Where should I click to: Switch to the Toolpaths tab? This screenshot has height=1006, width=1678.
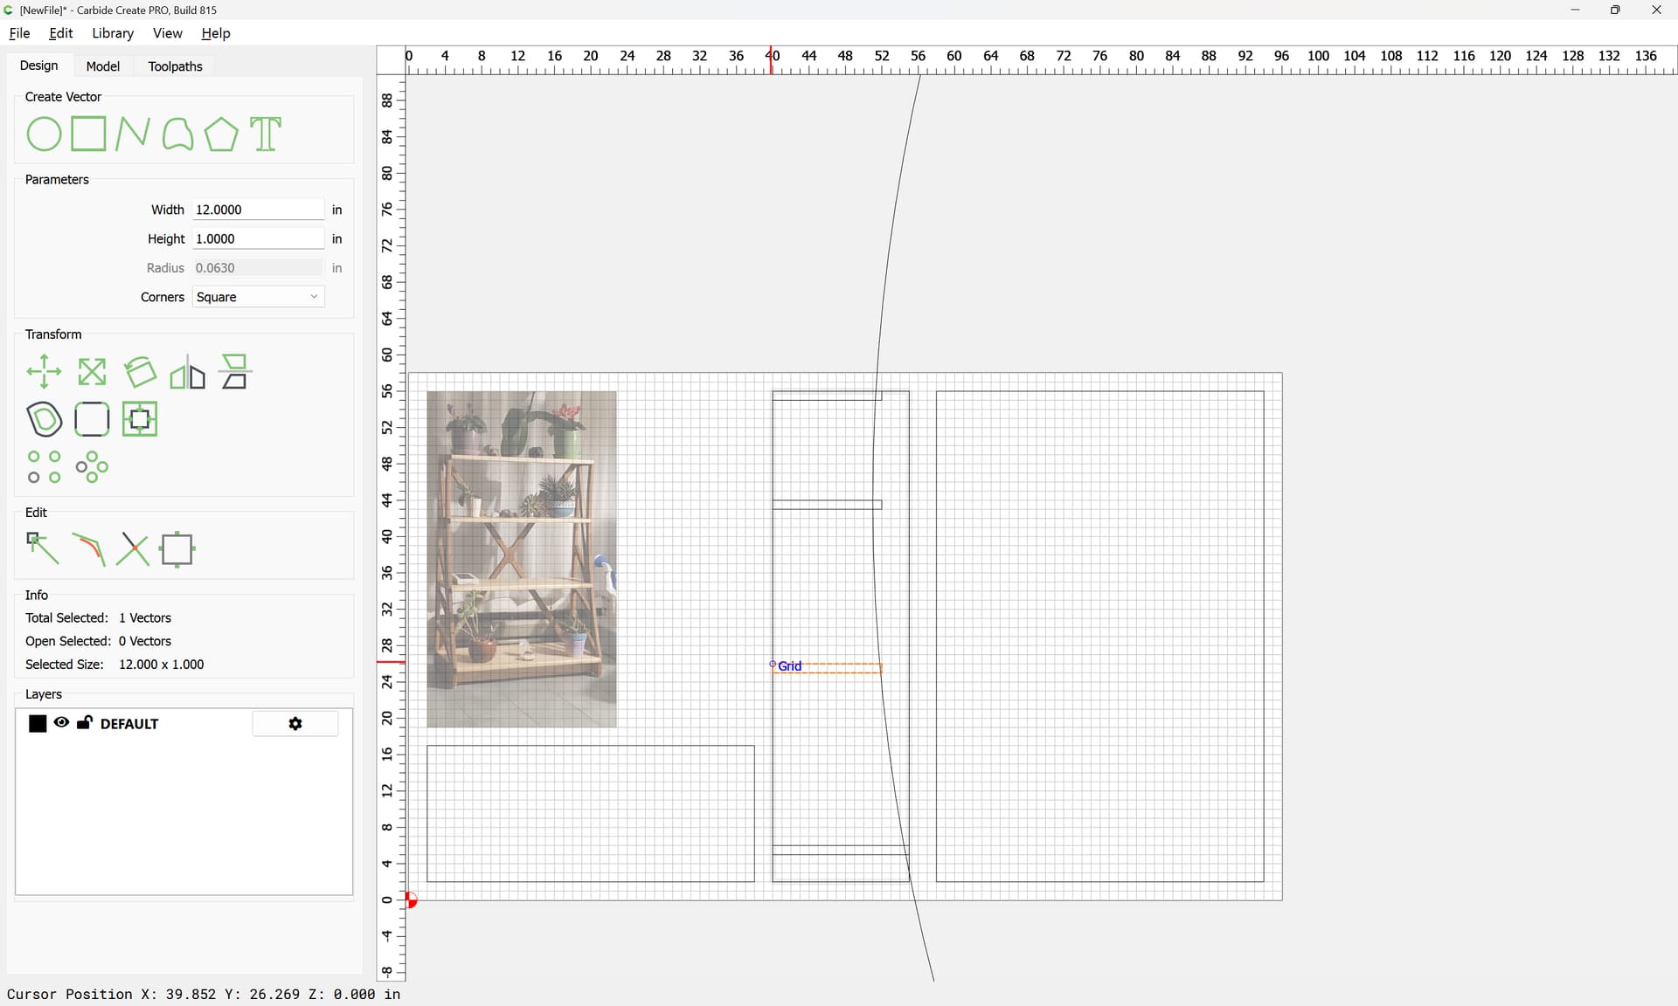point(175,66)
